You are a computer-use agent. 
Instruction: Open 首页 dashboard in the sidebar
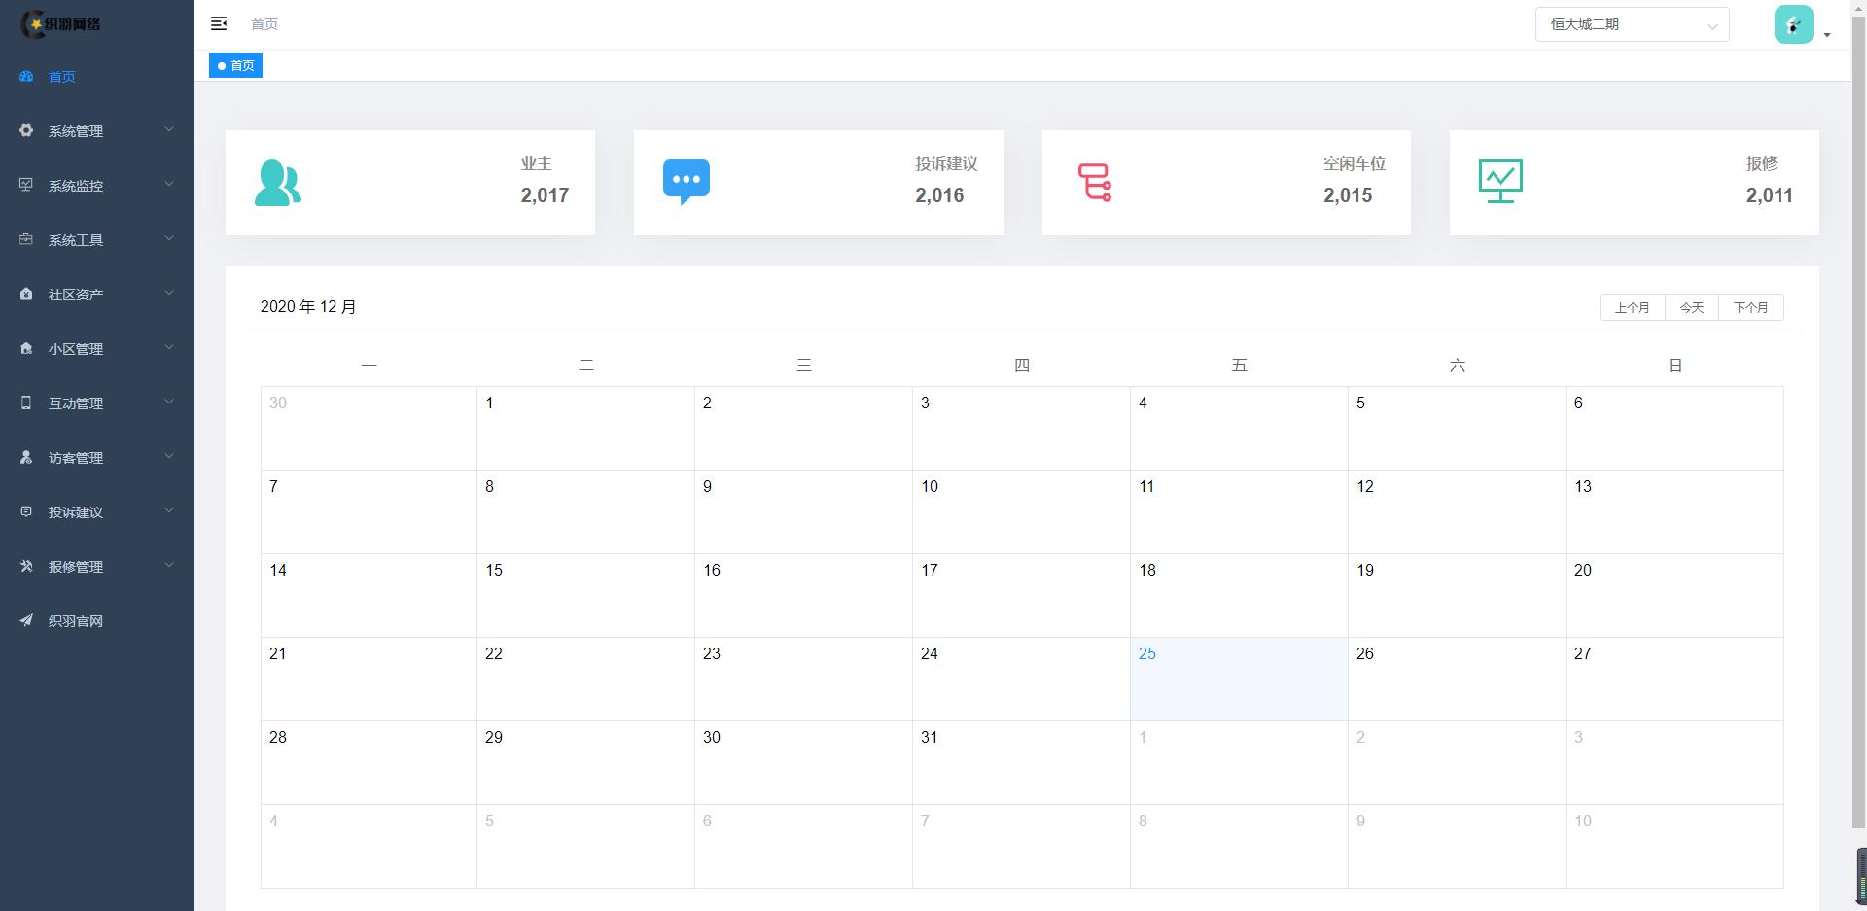click(x=62, y=77)
